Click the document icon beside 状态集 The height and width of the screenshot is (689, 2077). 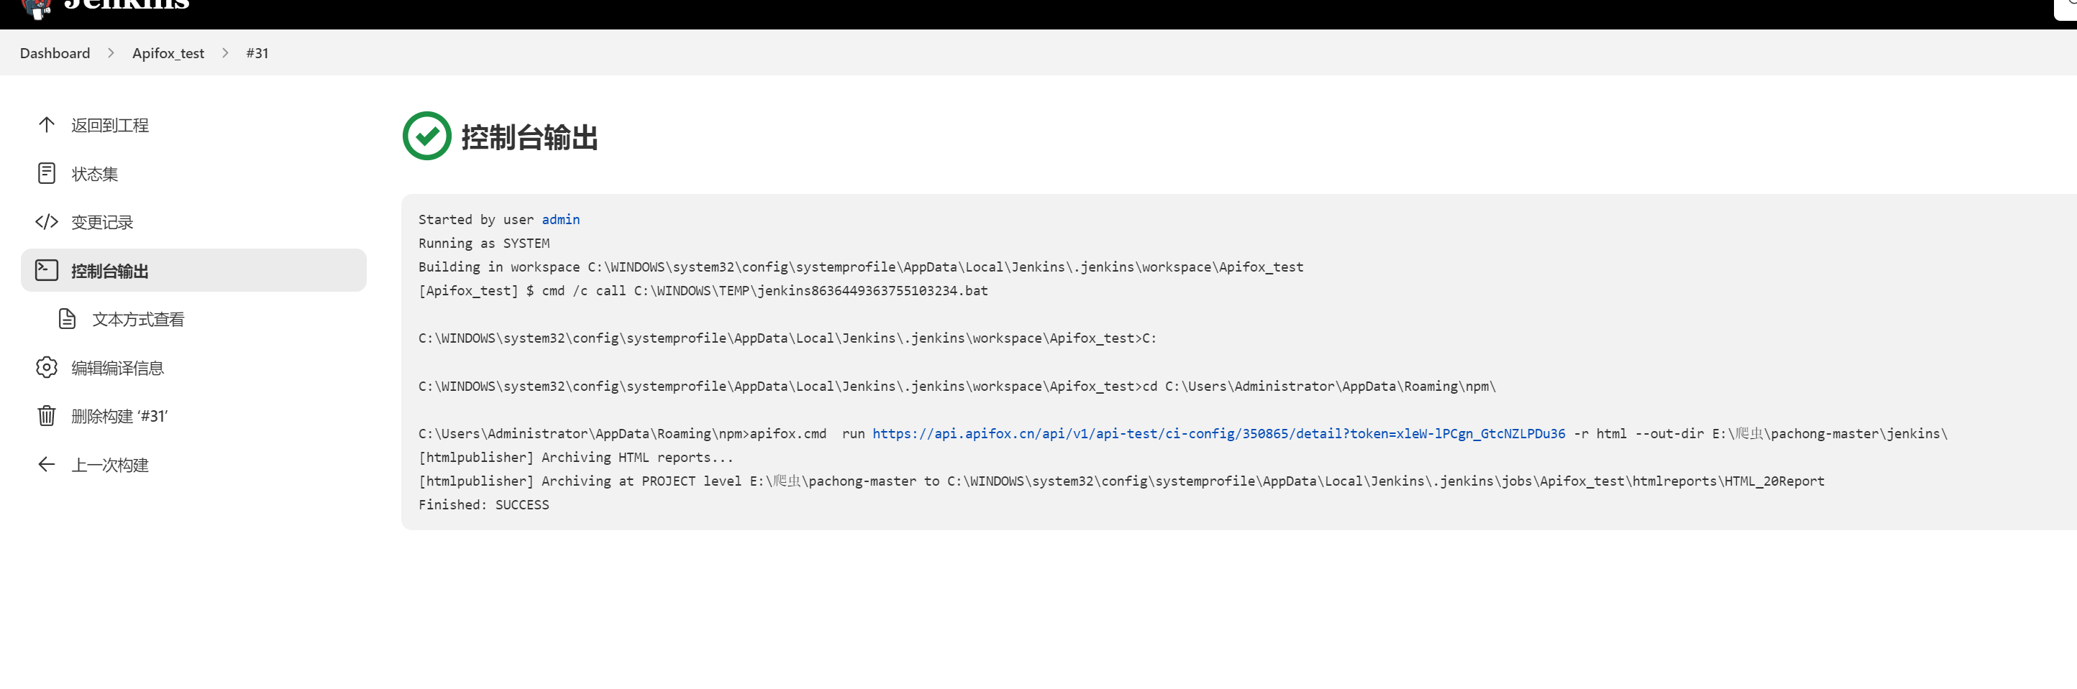coord(47,173)
